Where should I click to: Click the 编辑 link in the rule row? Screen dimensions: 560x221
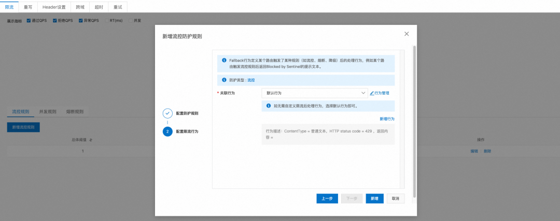[x=474, y=151]
